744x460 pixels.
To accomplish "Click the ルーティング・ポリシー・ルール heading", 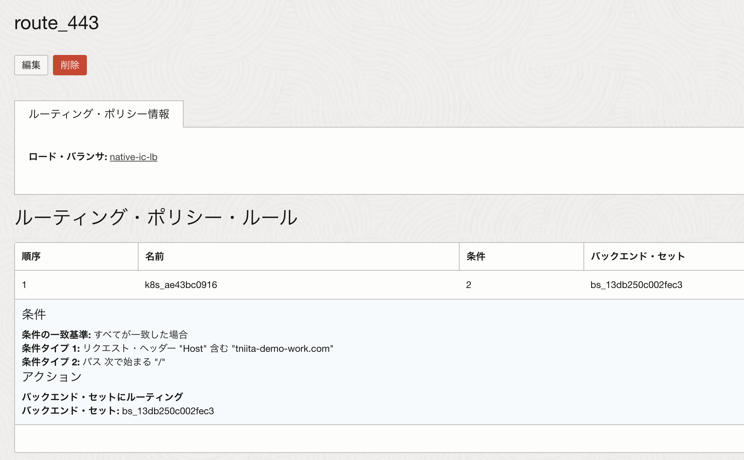I will click(x=156, y=217).
